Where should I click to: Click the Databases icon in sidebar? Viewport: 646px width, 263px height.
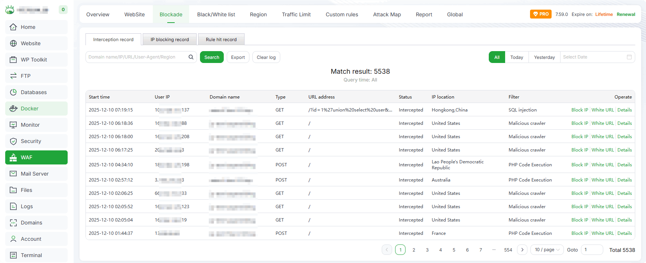click(x=13, y=92)
